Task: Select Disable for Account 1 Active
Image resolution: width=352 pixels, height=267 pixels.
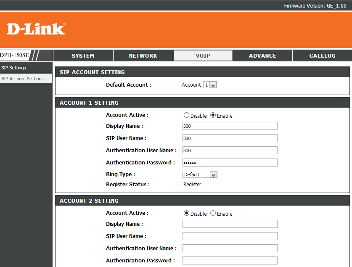Action: click(186, 115)
